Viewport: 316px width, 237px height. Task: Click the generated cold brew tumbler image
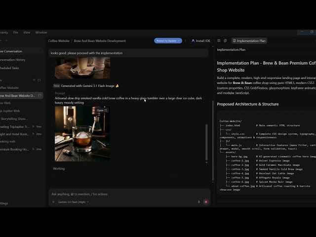tap(82, 134)
